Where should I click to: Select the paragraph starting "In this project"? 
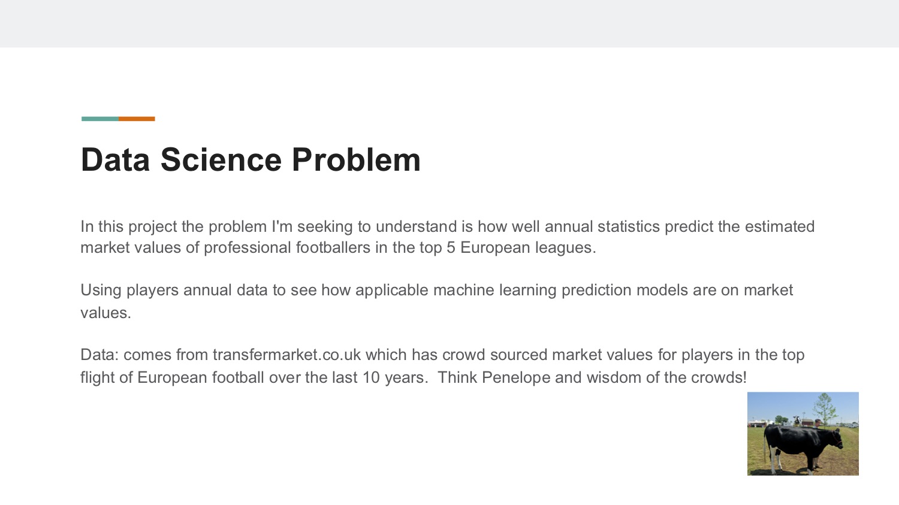[x=448, y=237]
